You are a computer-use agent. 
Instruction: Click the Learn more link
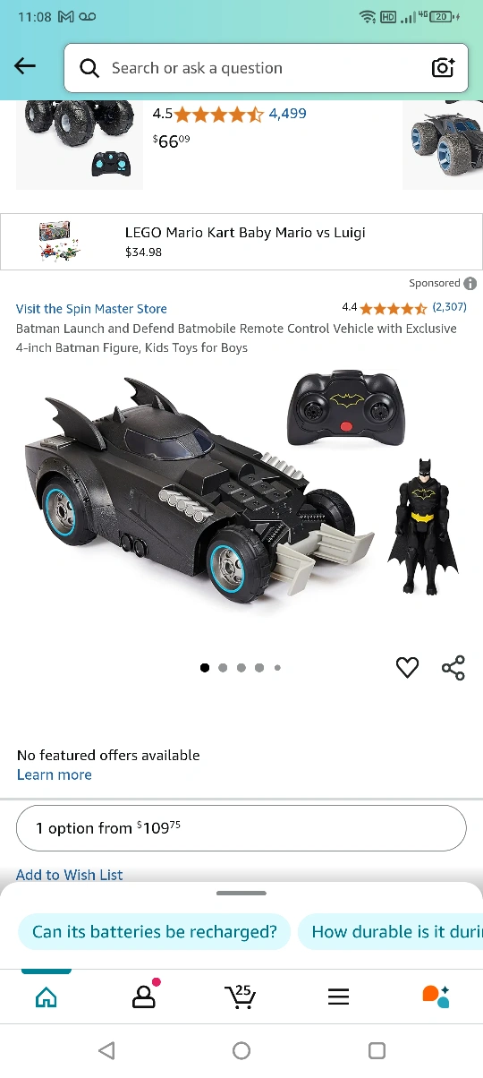[55, 774]
